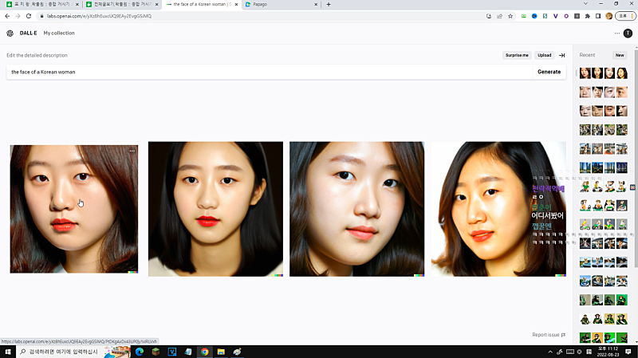Open the Chrome extensions puzzle icon
Viewport: 638px width, 358px height.
[x=588, y=16]
